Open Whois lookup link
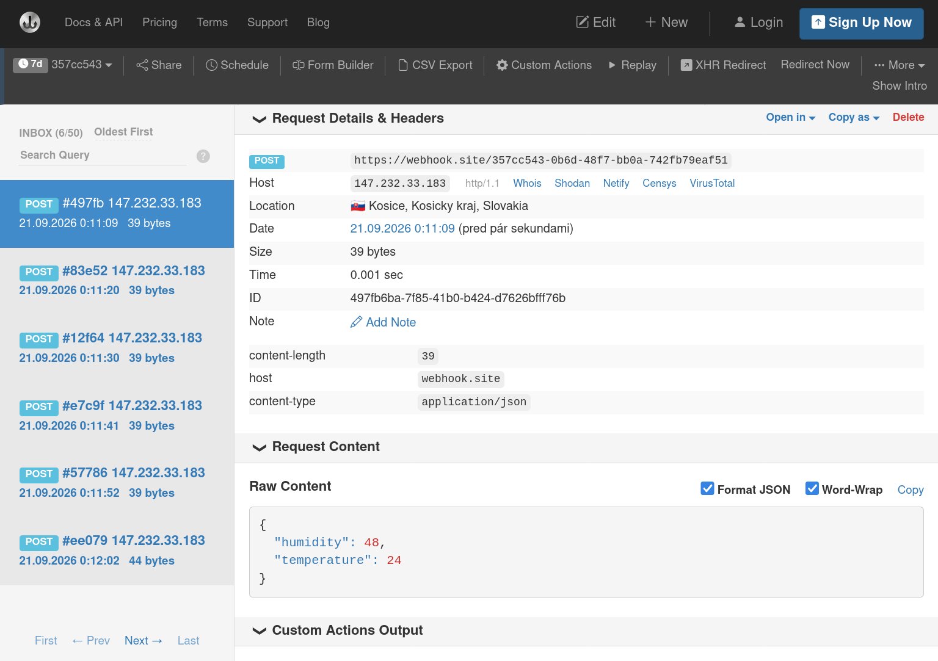Screen dimensions: 938x661 pyautogui.click(x=527, y=183)
